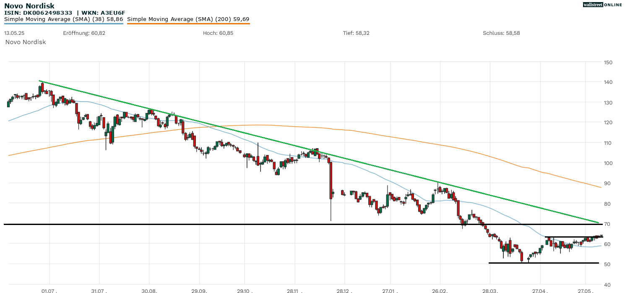The image size is (625, 293).
Task: Click the 120 price axis label
Action: click(x=608, y=123)
